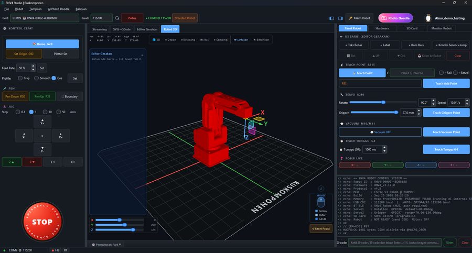Click Bersihkan to clear the path
Screen dimensions: 472x253
[x=261, y=40]
